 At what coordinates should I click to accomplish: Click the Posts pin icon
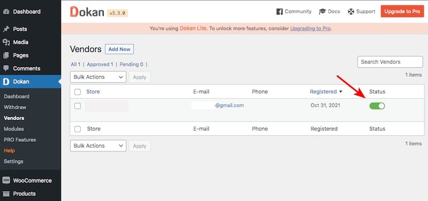pos(6,29)
